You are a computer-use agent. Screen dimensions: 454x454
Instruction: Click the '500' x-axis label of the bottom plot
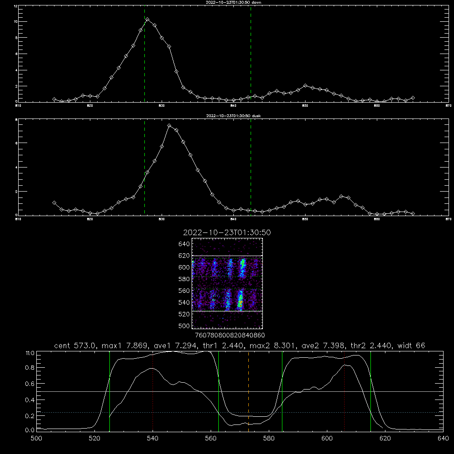click(36, 439)
